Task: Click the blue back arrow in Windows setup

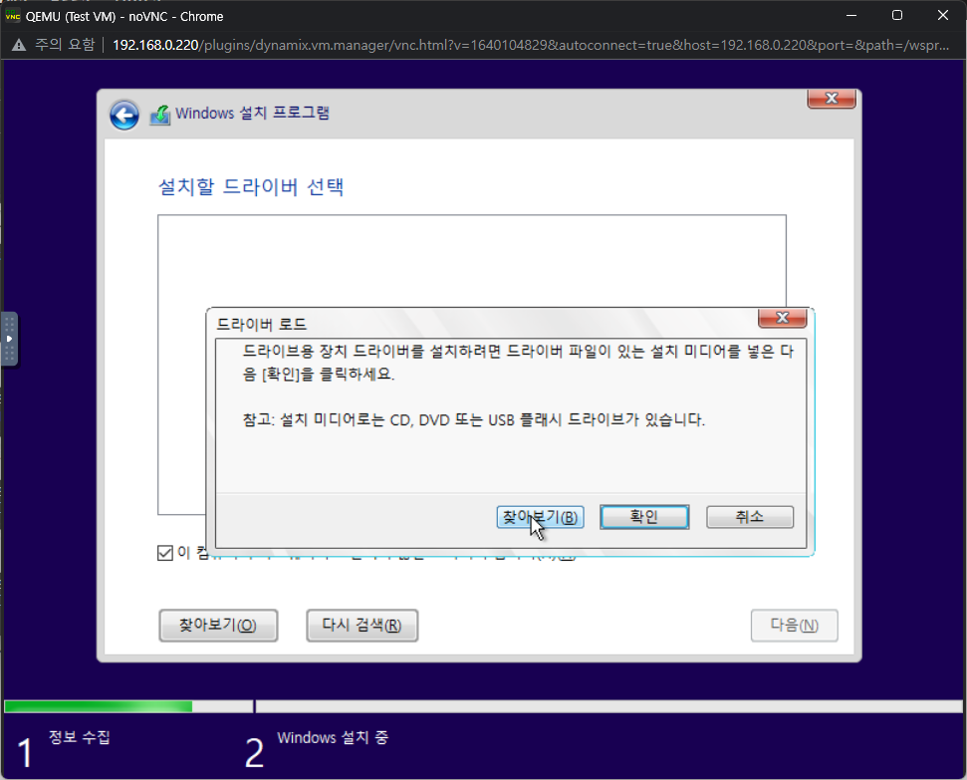Action: (x=123, y=115)
